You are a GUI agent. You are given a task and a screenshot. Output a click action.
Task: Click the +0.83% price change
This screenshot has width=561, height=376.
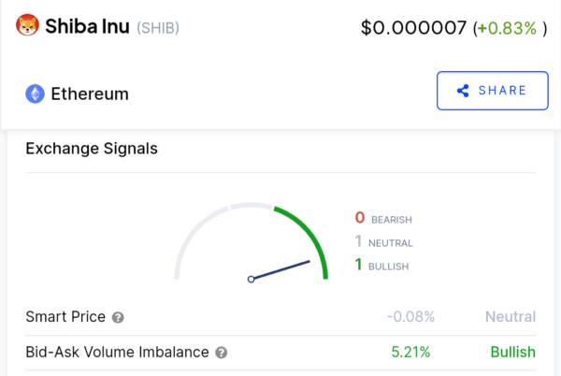point(507,28)
